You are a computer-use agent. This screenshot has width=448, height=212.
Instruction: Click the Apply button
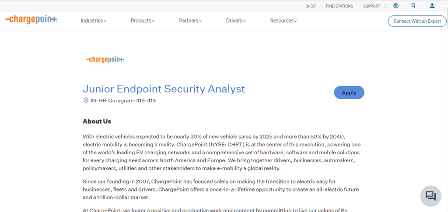(349, 92)
